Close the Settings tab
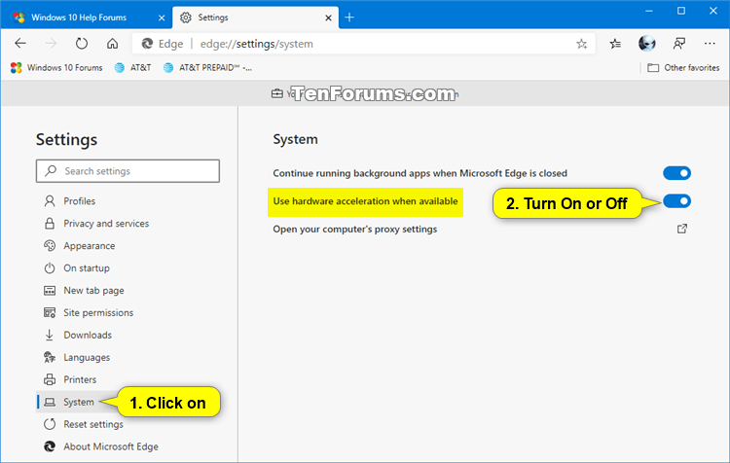The height and width of the screenshot is (463, 730). [x=328, y=18]
